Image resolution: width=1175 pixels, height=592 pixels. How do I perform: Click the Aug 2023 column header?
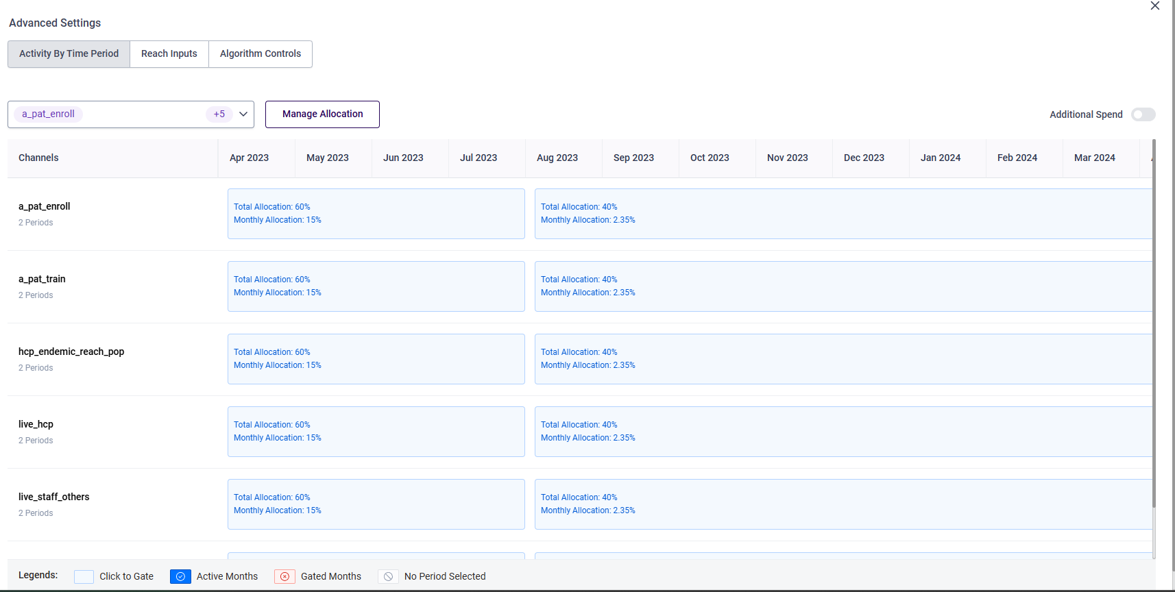pyautogui.click(x=557, y=158)
